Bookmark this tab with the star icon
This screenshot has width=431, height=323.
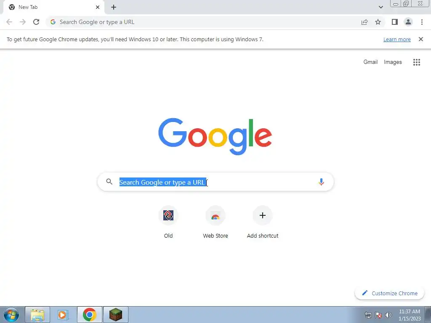tap(378, 22)
